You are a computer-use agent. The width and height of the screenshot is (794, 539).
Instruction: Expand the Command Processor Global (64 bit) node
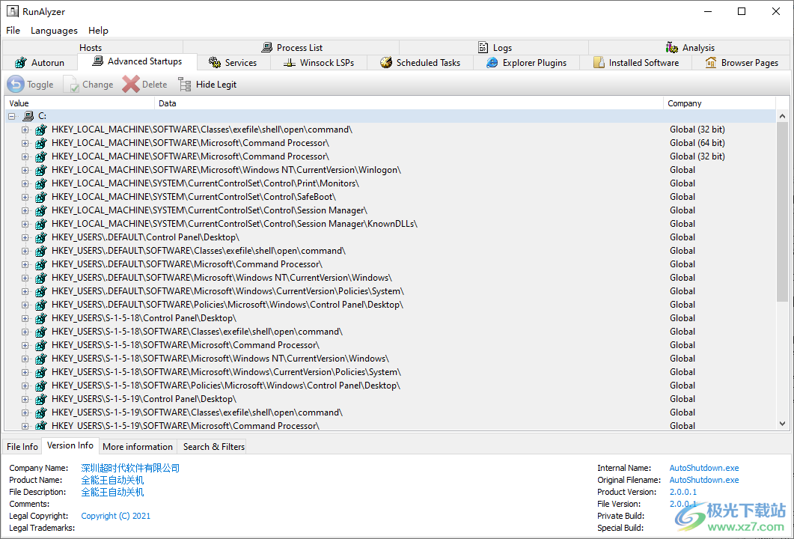pos(25,144)
